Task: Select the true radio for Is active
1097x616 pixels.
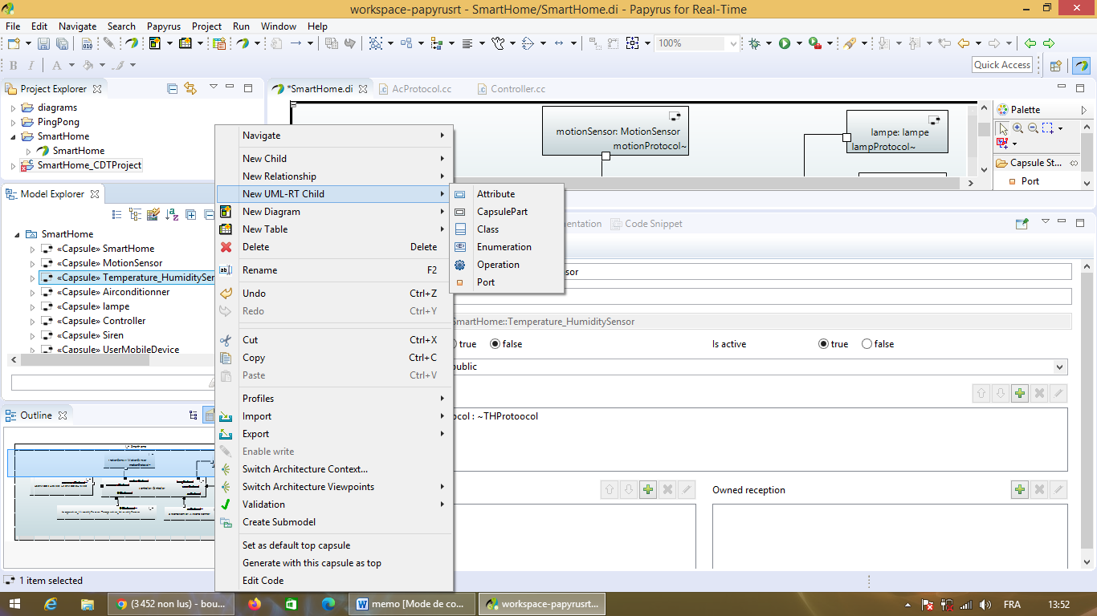Action: (x=823, y=344)
